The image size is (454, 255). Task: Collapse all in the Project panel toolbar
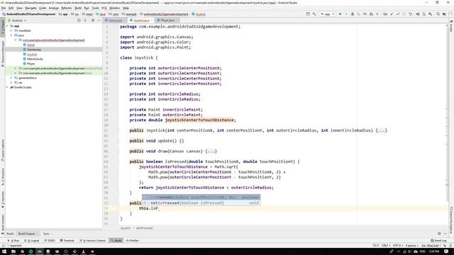point(85,21)
